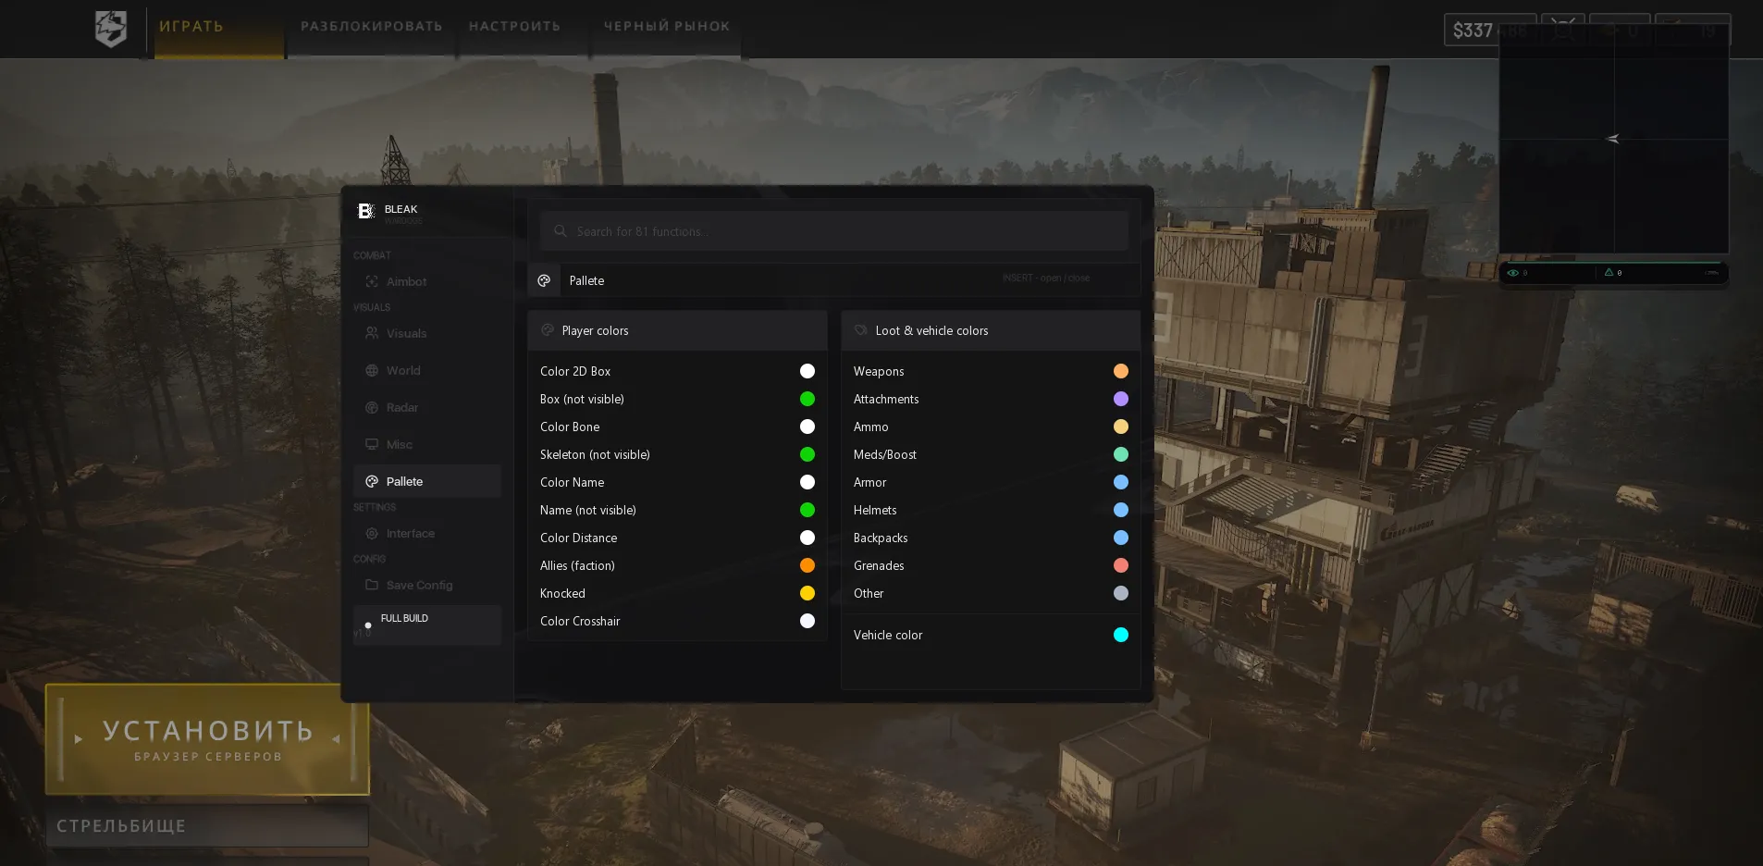This screenshot has height=866, width=1763.
Task: Click the Interface gear icon
Action: pos(372,533)
